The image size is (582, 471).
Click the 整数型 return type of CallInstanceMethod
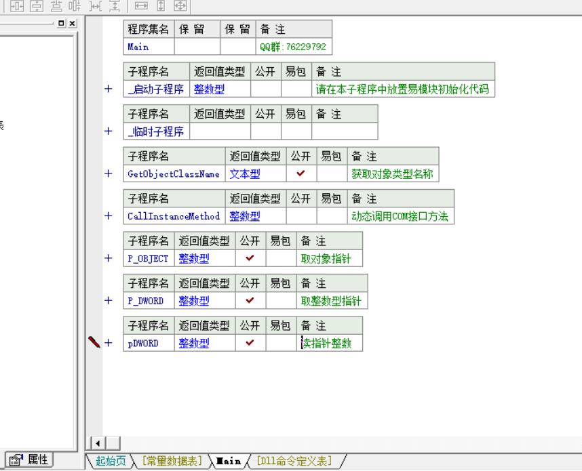tap(256, 216)
